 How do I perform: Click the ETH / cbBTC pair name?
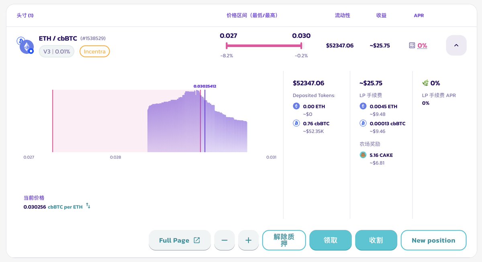58,39
